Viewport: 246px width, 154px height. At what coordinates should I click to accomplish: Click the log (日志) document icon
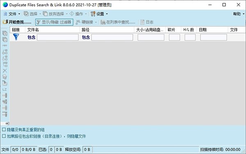click(x=142, y=22)
